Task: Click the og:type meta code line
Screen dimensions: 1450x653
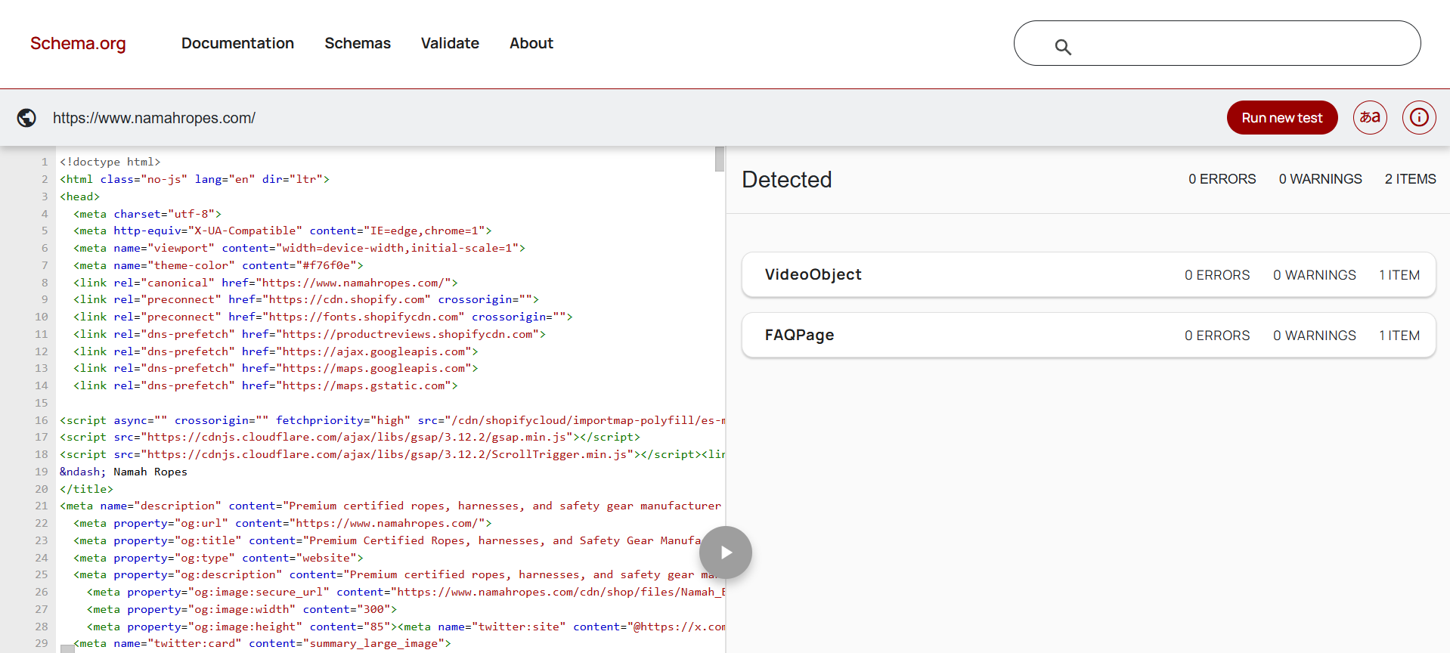Action: 218,558
